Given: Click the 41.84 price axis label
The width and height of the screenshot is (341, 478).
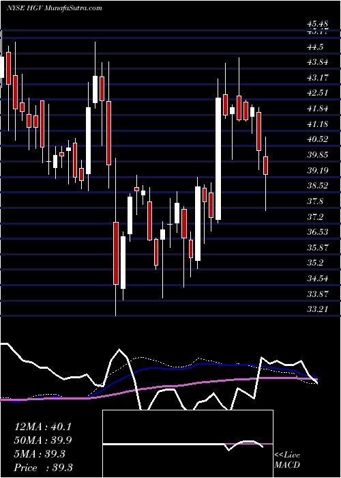Looking at the screenshot, I should tap(318, 109).
